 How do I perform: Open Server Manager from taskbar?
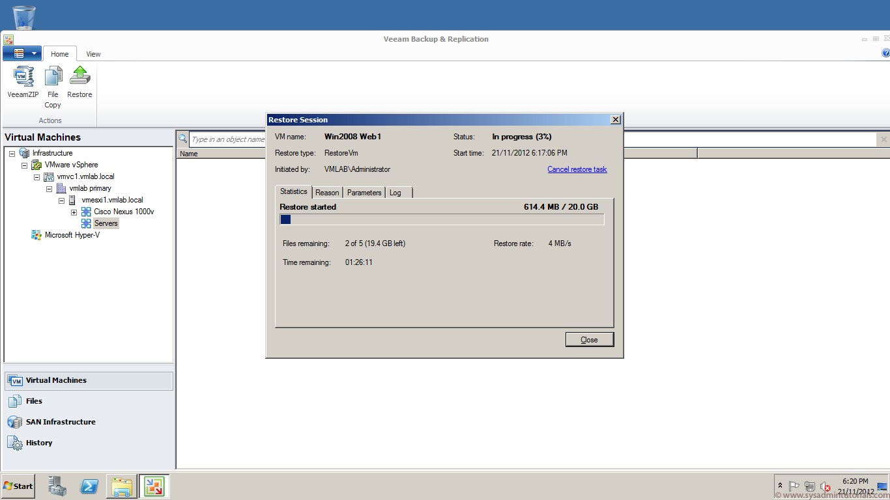(57, 486)
